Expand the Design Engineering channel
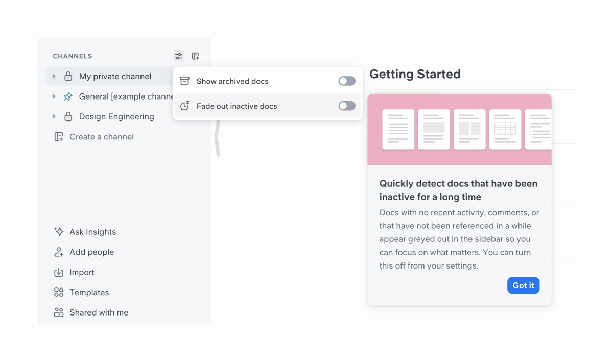 pyautogui.click(x=54, y=116)
